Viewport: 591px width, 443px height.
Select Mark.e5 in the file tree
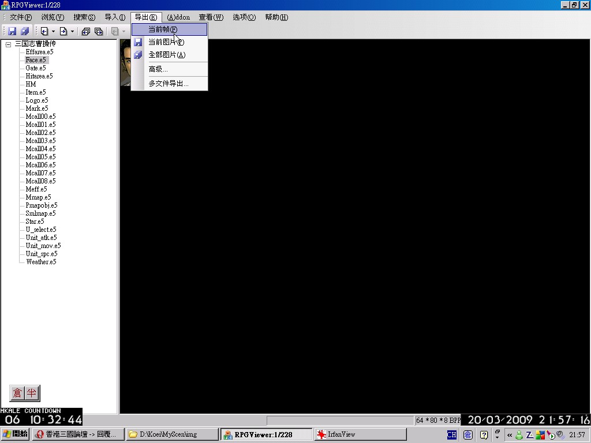coord(36,108)
